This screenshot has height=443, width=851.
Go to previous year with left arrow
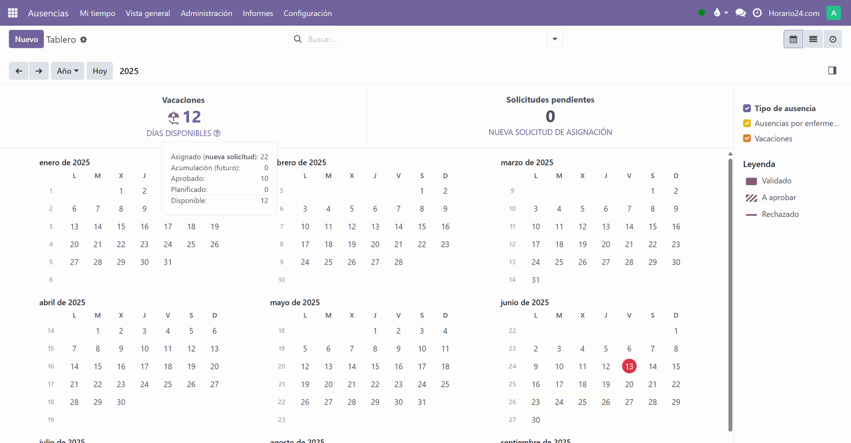(x=19, y=71)
